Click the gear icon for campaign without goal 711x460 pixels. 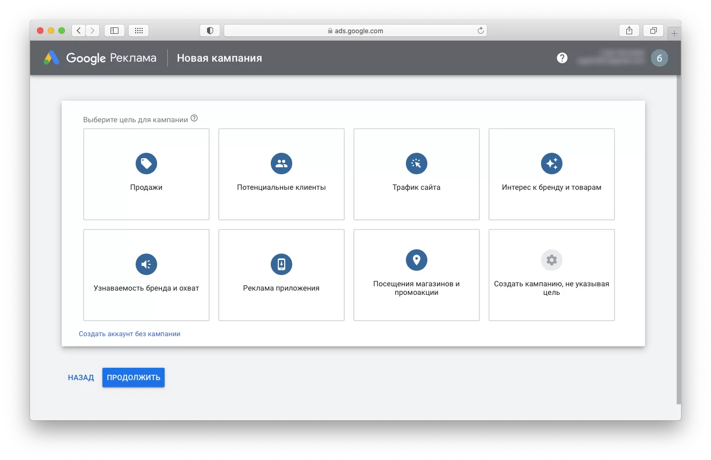pos(552,260)
